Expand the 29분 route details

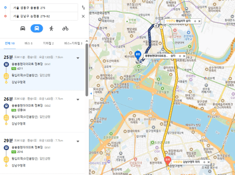[78, 141]
